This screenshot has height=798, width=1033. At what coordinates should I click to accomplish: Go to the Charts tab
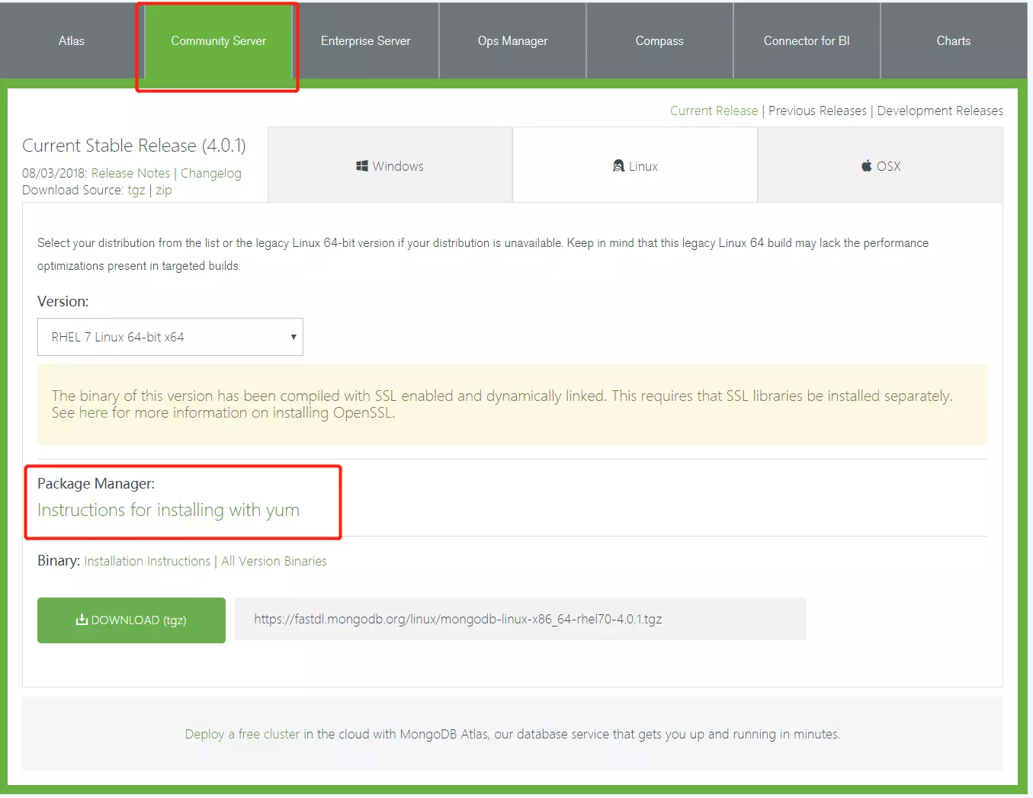(953, 40)
